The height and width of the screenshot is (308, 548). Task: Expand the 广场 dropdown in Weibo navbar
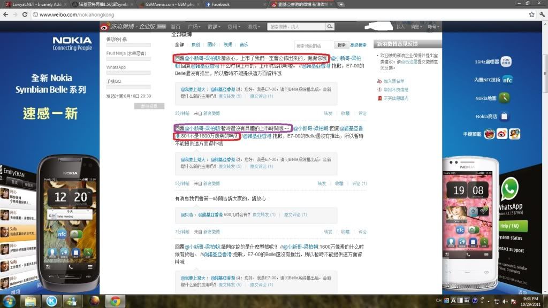point(194,26)
